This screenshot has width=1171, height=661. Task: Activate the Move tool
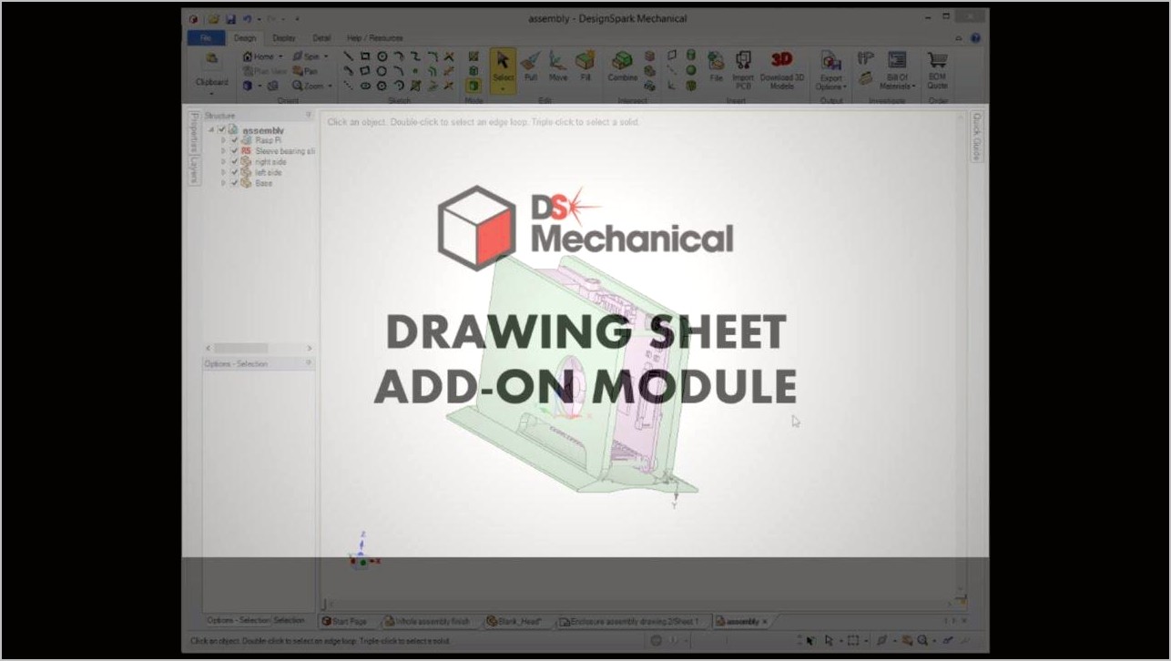pos(557,66)
